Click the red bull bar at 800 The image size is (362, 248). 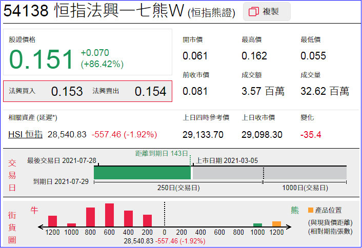pos(90,217)
